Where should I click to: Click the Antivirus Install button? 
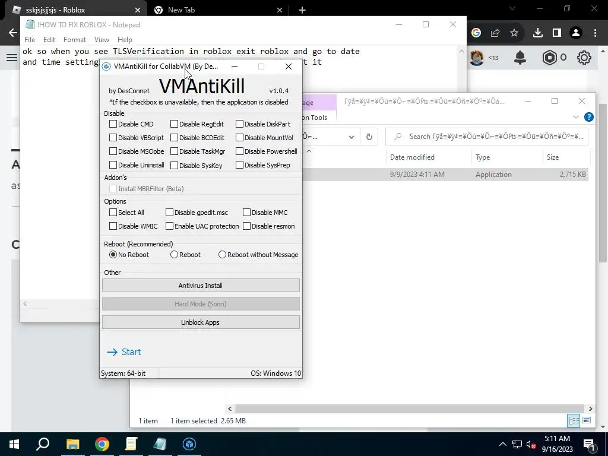click(x=201, y=286)
